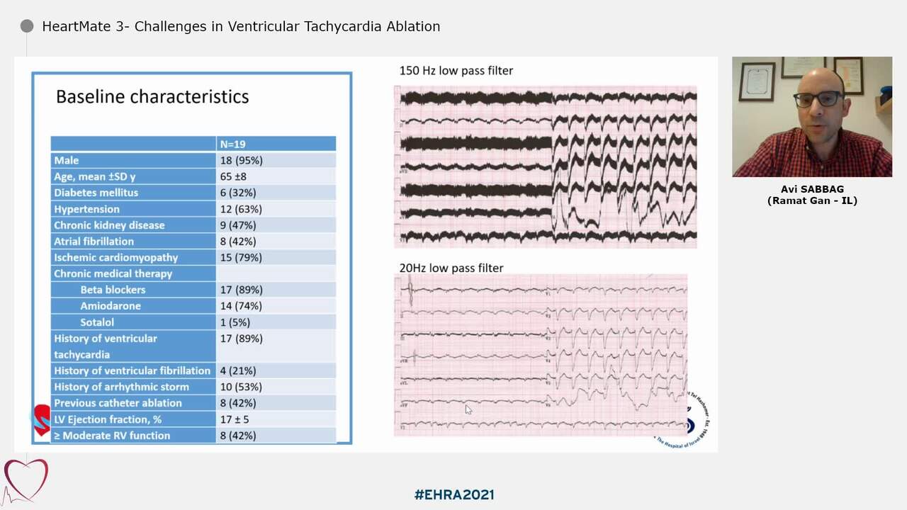Click the value "15 (79%)"
The height and width of the screenshot is (510, 907).
(x=242, y=258)
